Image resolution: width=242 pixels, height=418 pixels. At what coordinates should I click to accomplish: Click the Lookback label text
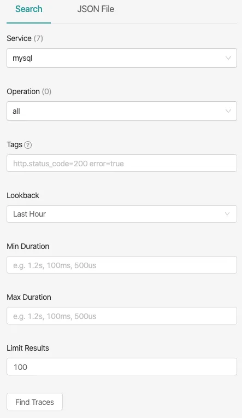point(23,195)
